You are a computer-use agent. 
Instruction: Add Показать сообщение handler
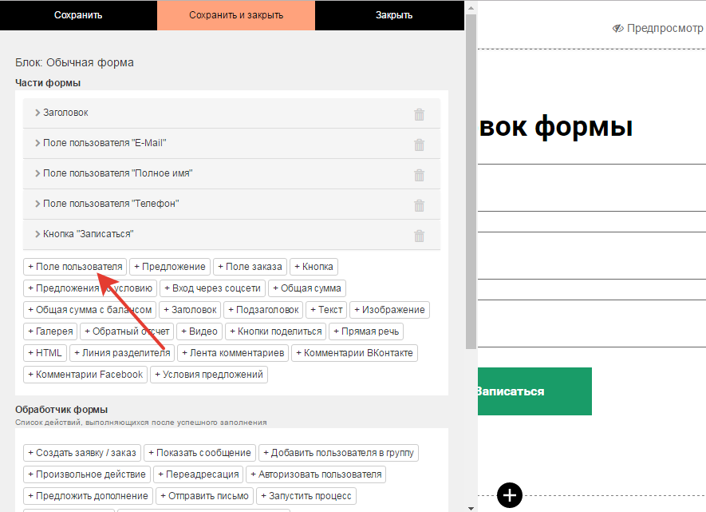pyautogui.click(x=199, y=453)
